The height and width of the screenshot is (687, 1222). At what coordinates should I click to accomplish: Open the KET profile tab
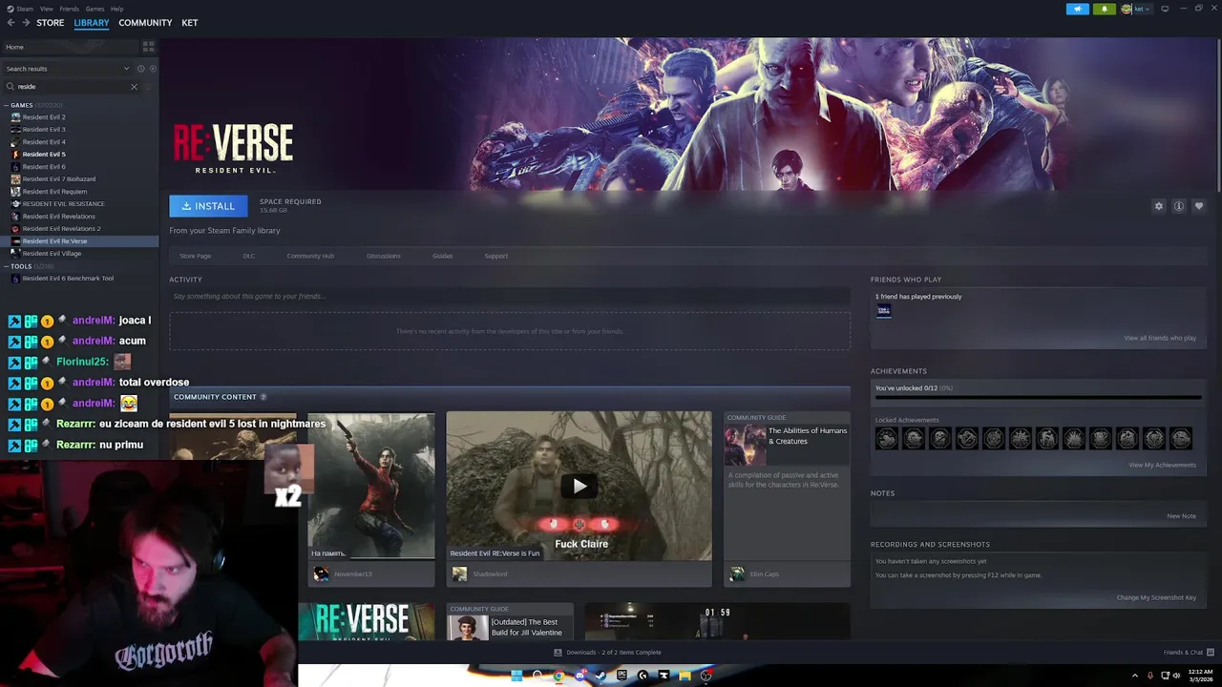(x=190, y=23)
